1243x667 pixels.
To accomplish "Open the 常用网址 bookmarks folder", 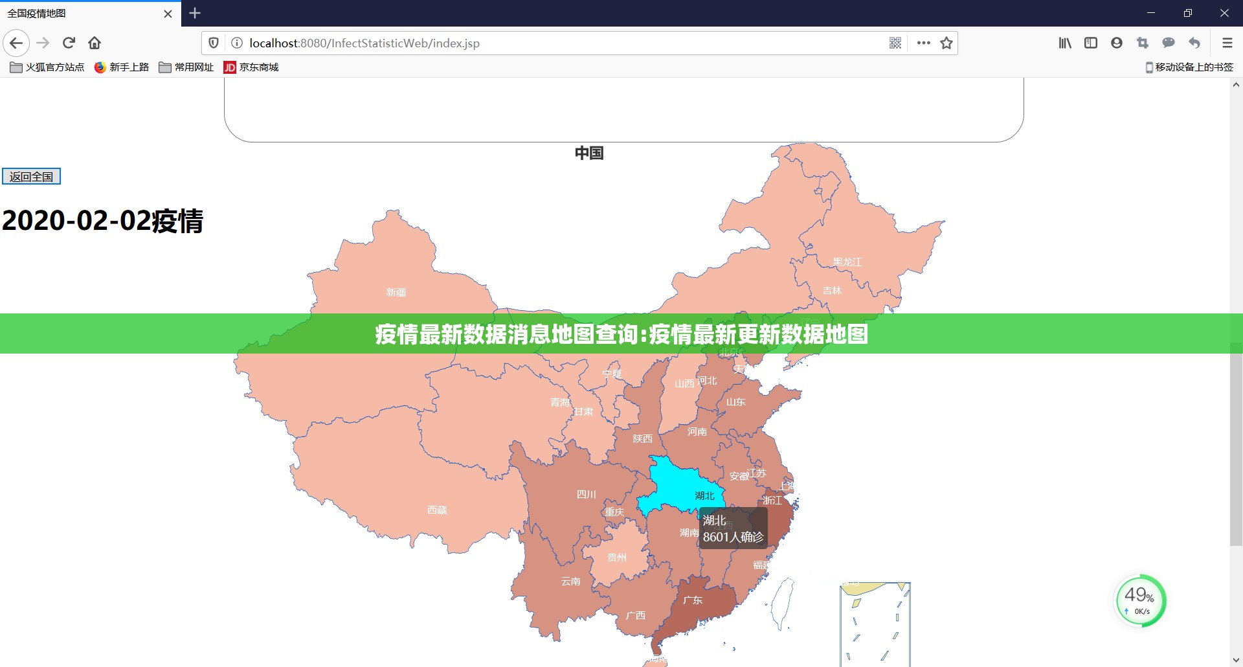I will click(x=186, y=67).
